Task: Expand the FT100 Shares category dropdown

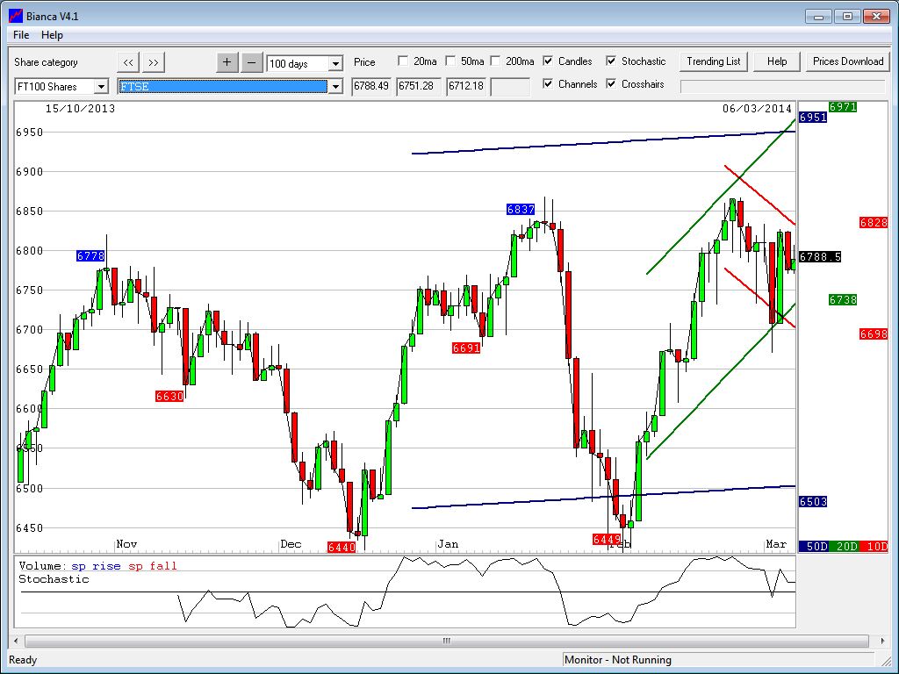Action: 101,87
